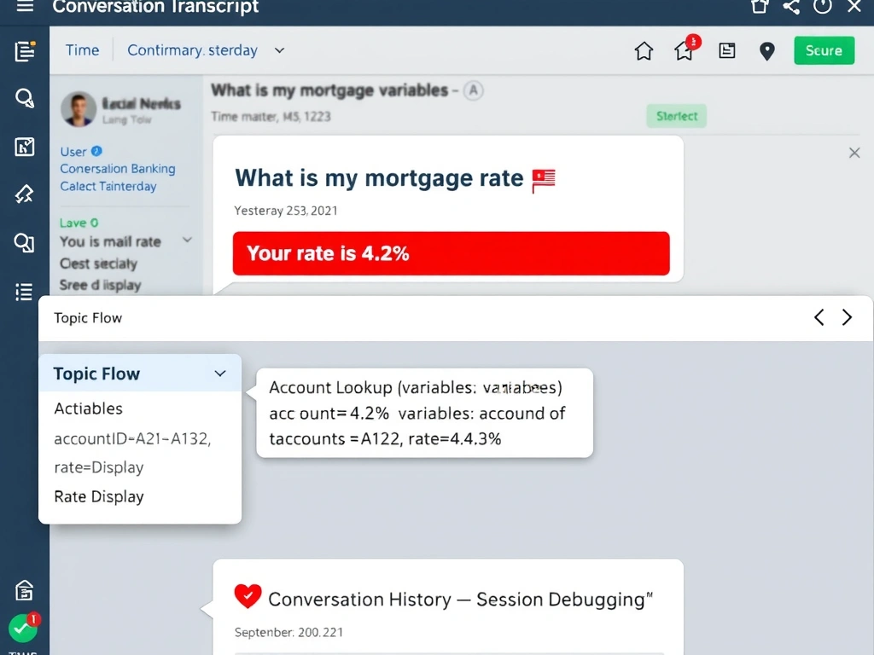Click the 'Cest secialy' list item
Screen dimensions: 874x655
click(x=98, y=264)
